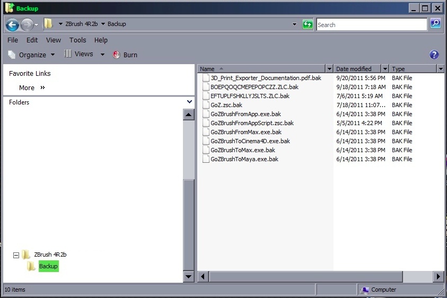447x298 pixels.
Task: Collapse the ZBrush 4R2b tree node
Action: pos(16,255)
